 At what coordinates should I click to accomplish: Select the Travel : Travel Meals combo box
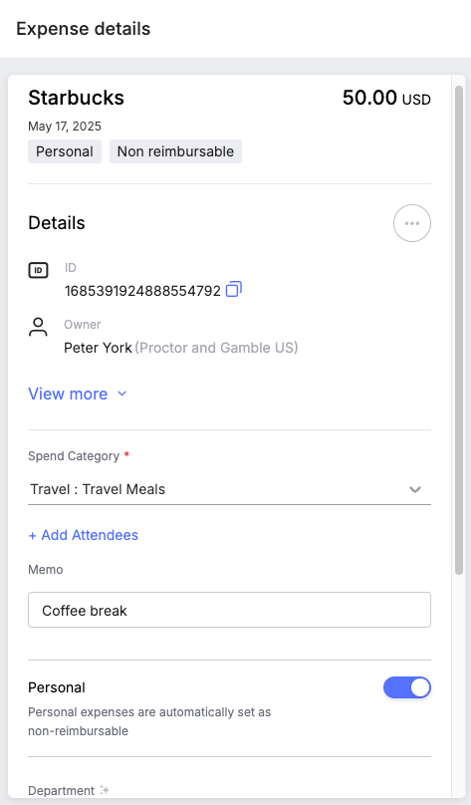229,489
